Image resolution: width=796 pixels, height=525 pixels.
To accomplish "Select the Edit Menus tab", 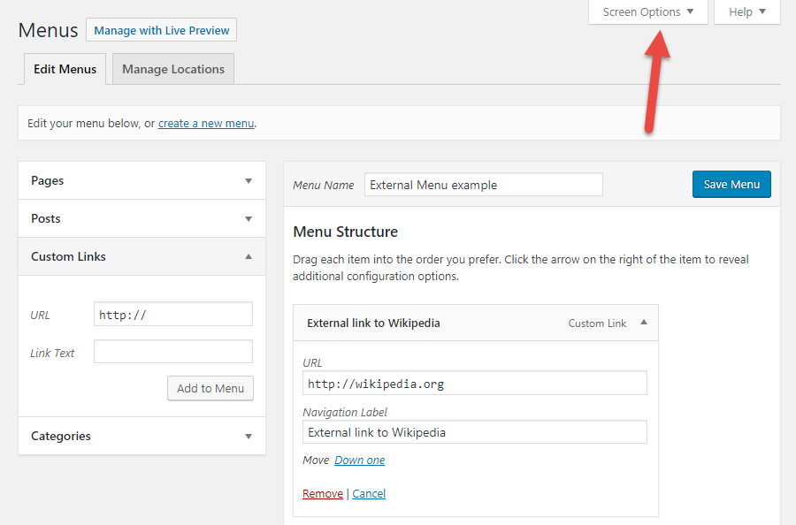I will 65,68.
